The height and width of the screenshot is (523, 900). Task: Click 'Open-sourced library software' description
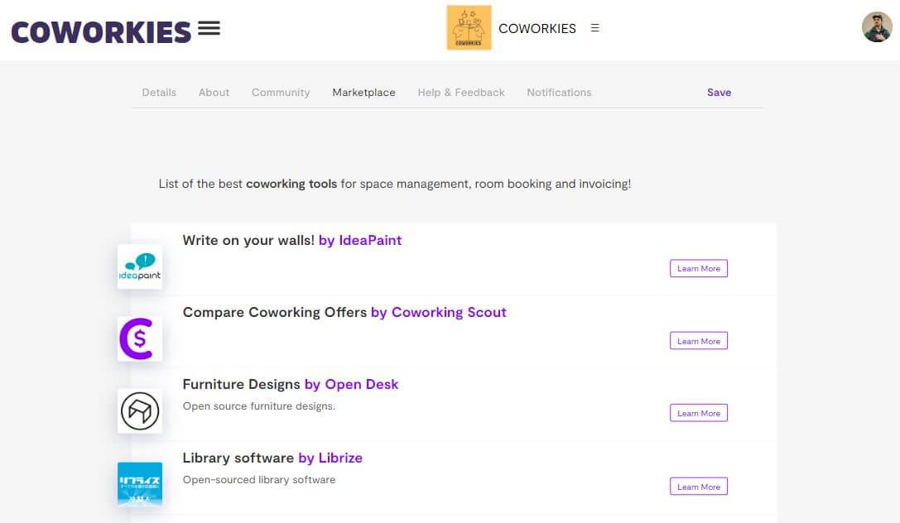point(259,479)
